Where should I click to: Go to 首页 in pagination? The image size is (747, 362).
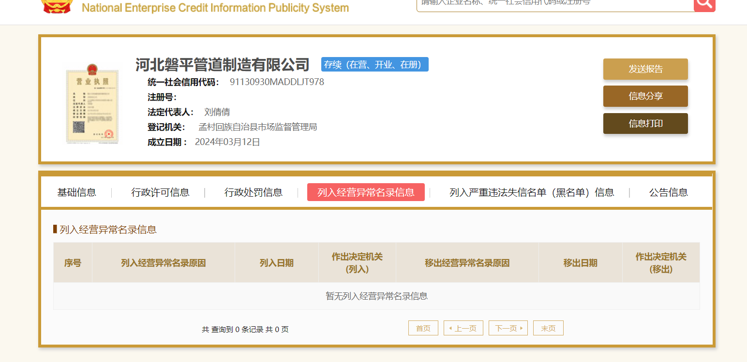(x=423, y=328)
